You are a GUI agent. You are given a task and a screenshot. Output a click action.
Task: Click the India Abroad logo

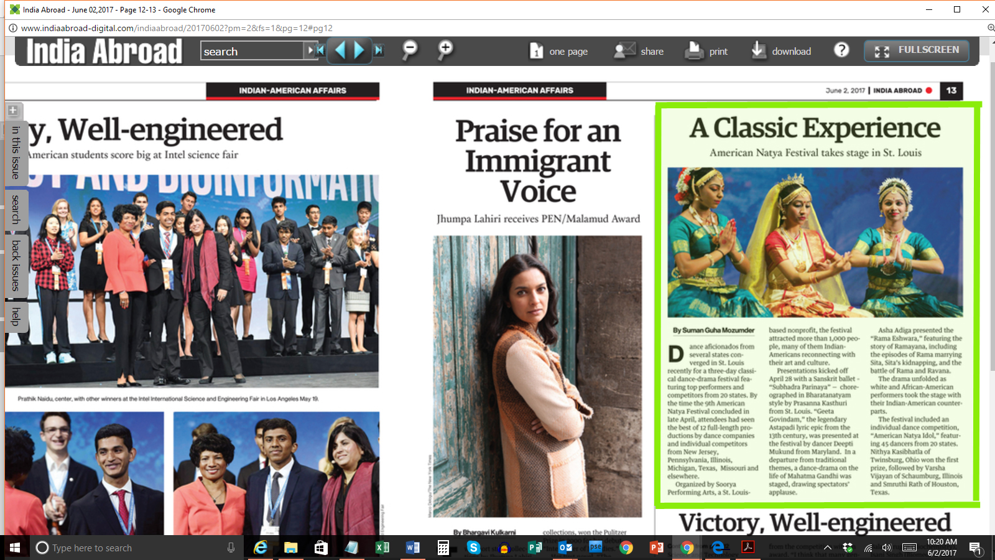pos(104,52)
